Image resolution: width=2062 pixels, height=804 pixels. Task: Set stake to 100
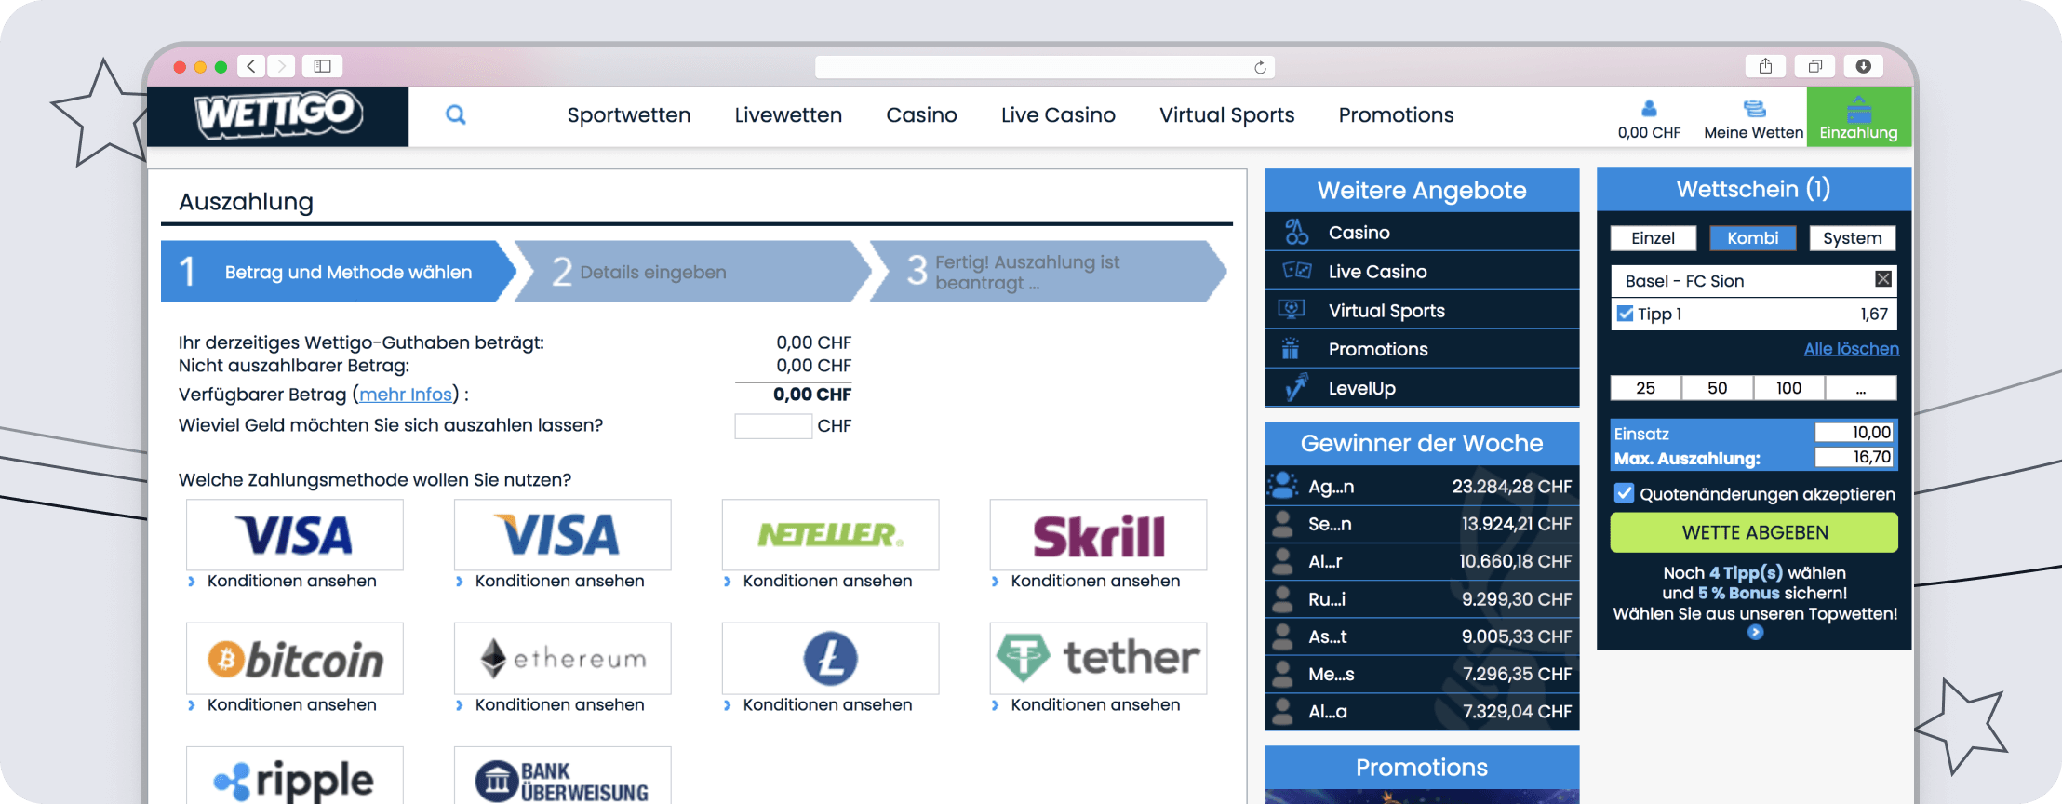point(1788,388)
